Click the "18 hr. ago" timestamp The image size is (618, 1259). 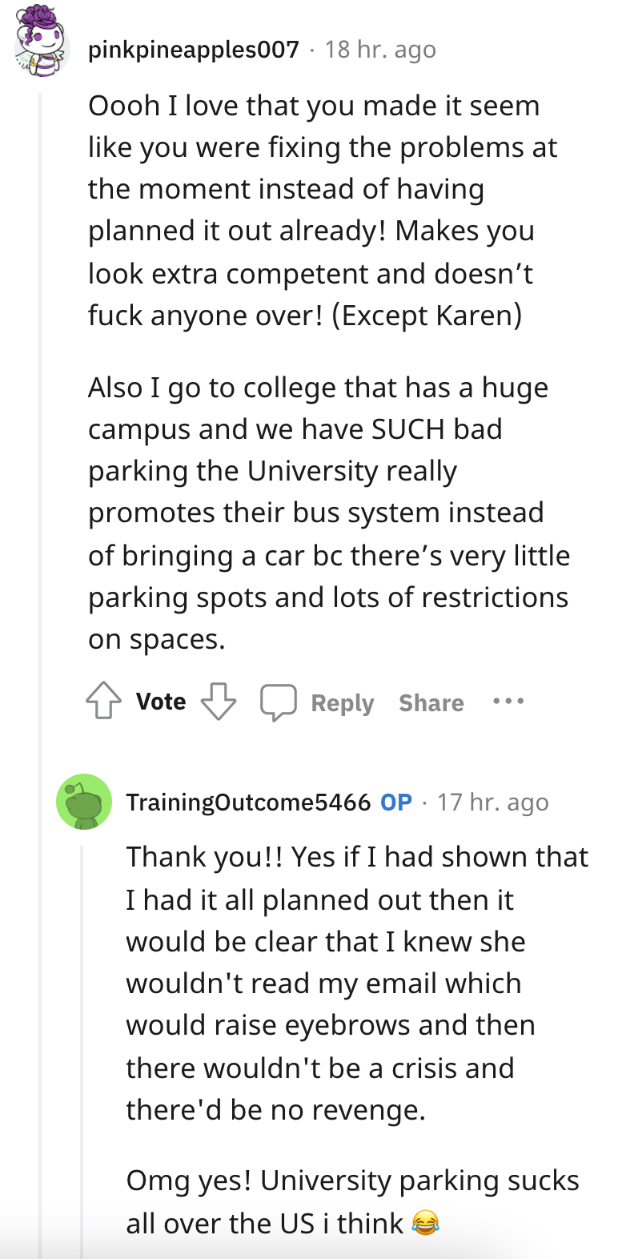[380, 50]
